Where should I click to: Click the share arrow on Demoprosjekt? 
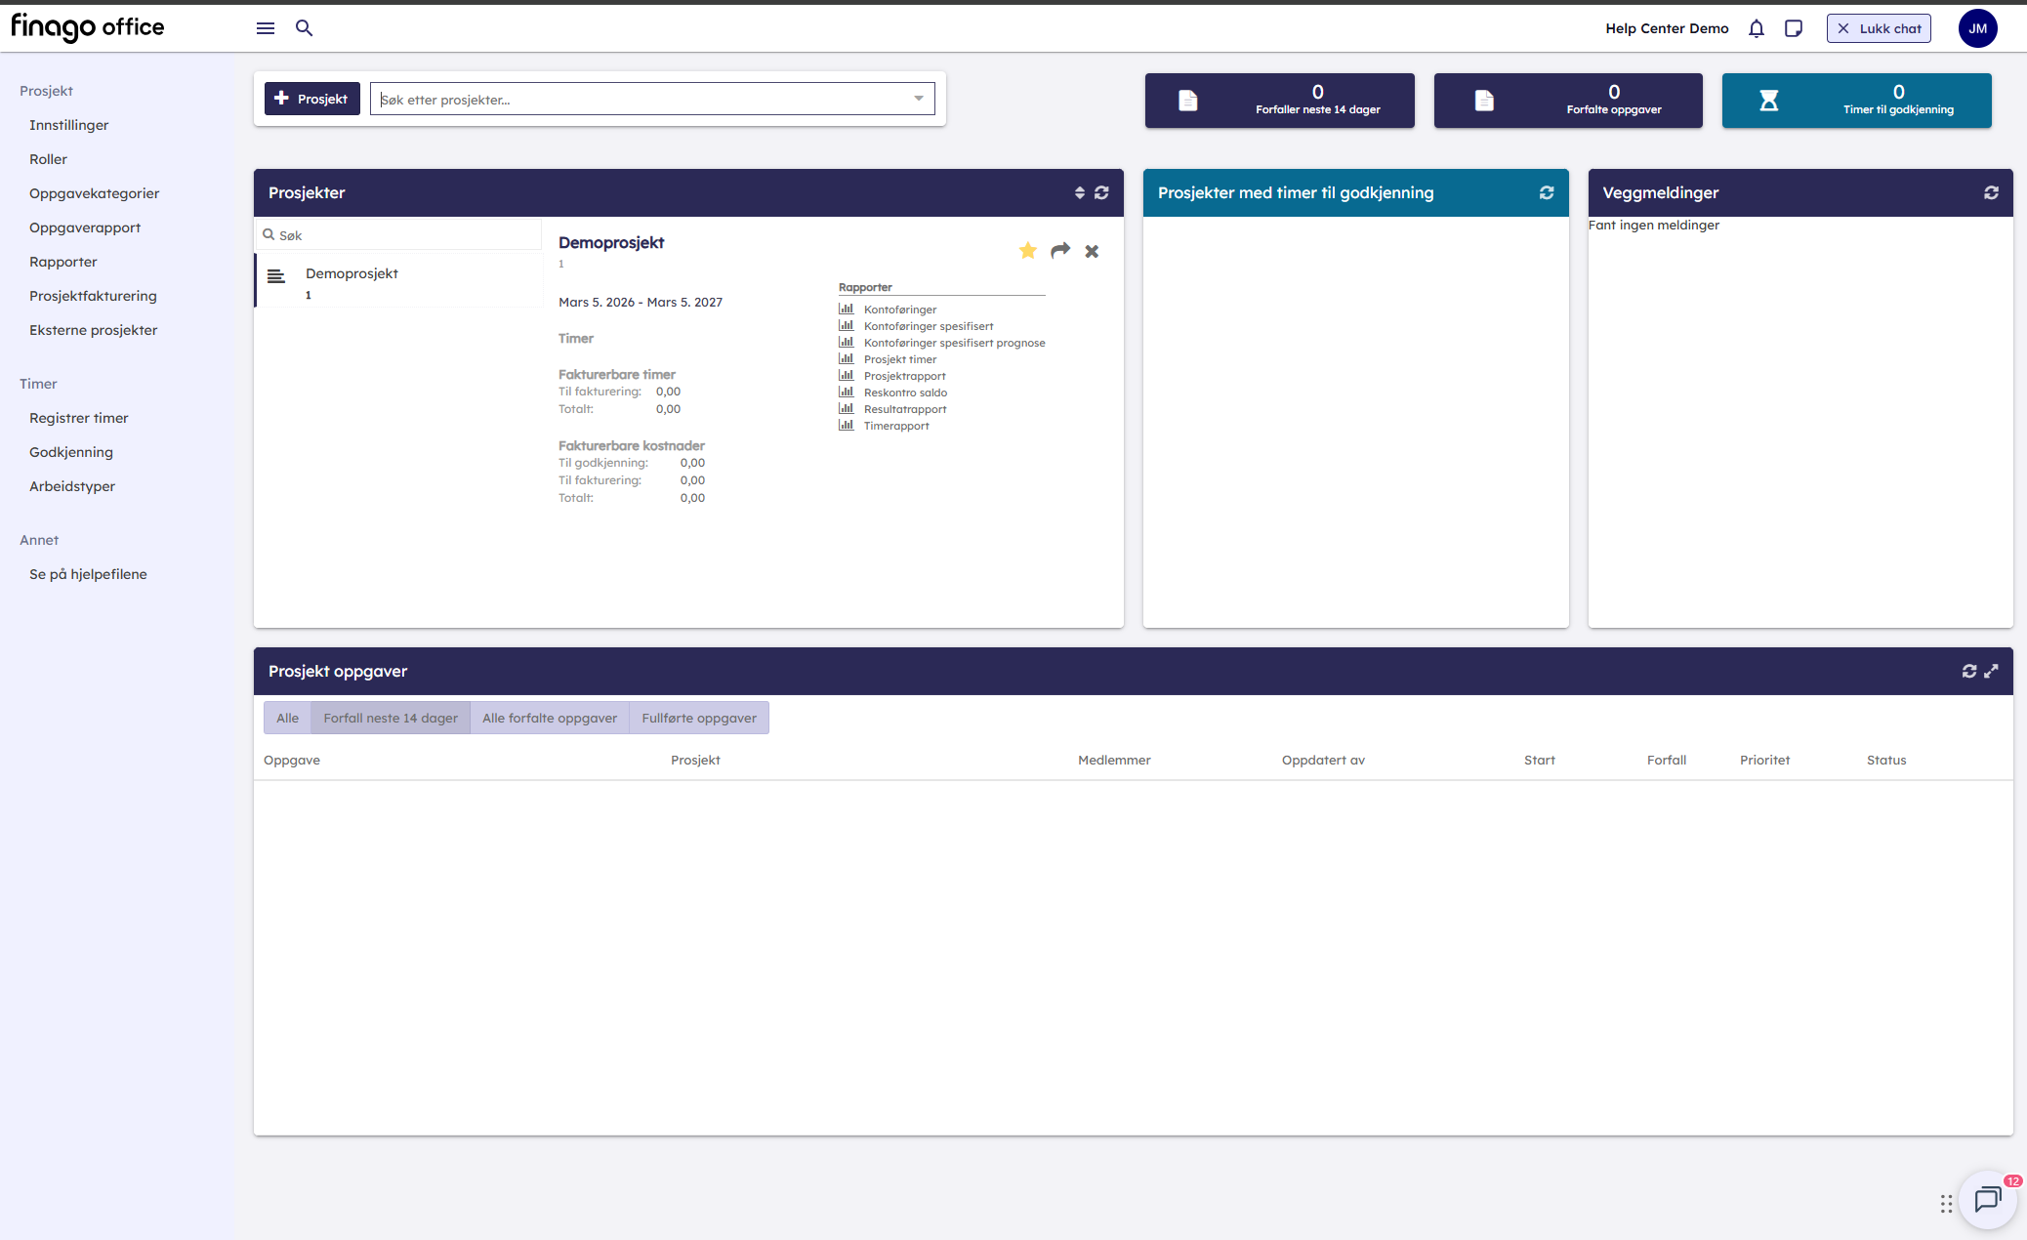pos(1060,251)
